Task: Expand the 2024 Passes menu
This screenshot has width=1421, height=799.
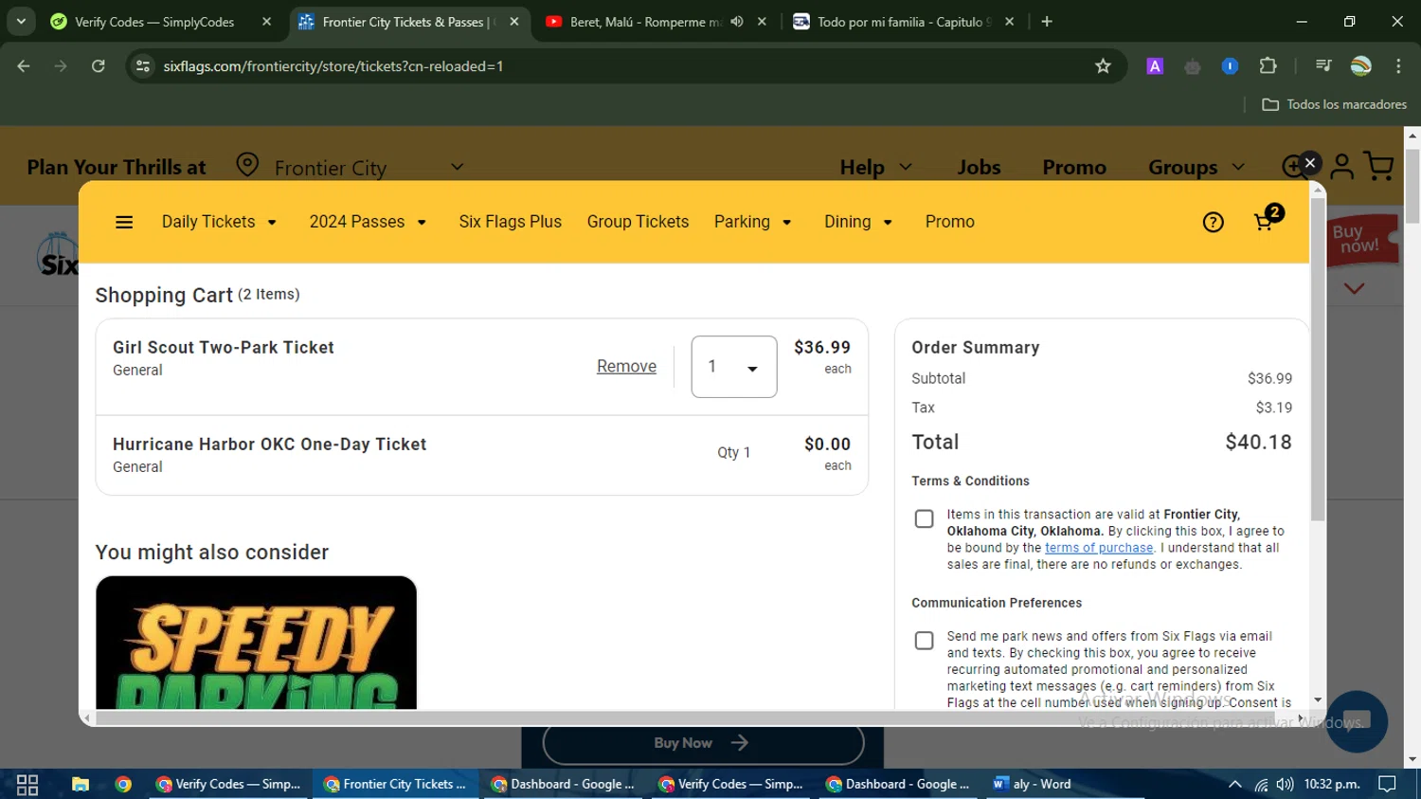Action: point(368,222)
